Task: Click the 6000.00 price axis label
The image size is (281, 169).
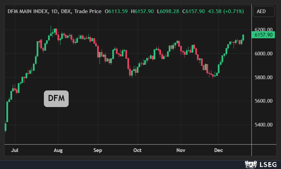Action: [263, 54]
